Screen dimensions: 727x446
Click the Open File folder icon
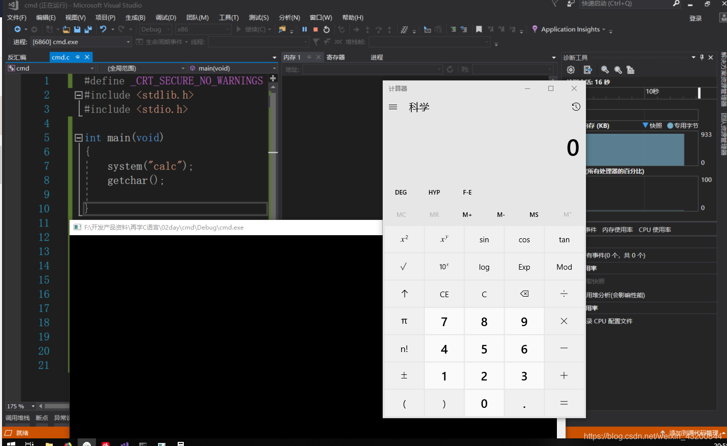click(67, 29)
